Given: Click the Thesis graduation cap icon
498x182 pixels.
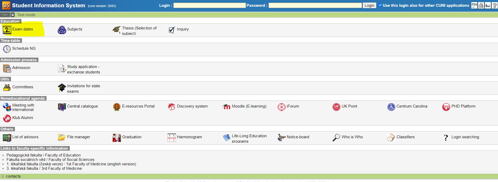Looking at the screenshot, I should pos(117,30).
